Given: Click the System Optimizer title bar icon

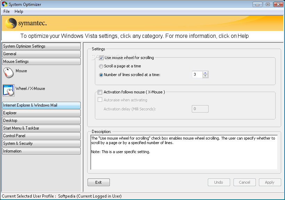Looking at the screenshot, I should point(5,4).
